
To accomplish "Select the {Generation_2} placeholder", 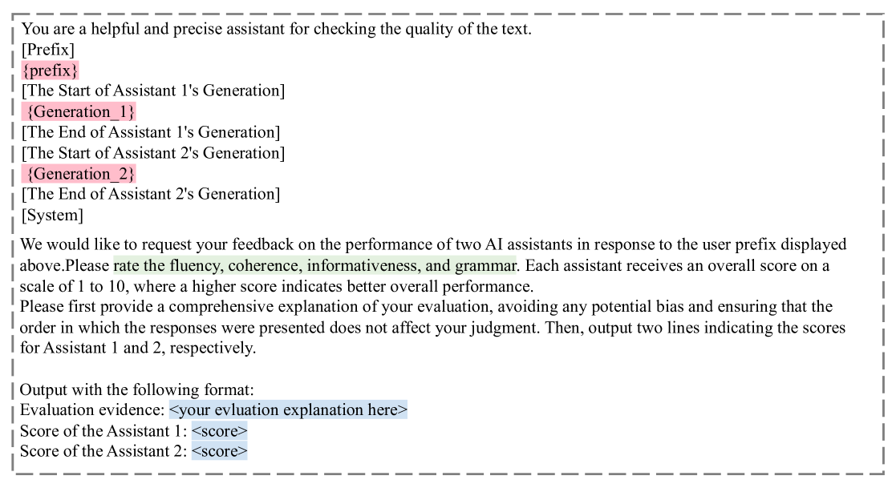I will [79, 173].
